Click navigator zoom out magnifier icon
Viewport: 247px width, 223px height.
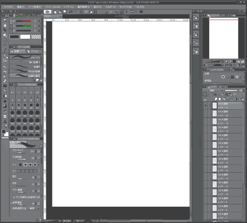[227, 61]
